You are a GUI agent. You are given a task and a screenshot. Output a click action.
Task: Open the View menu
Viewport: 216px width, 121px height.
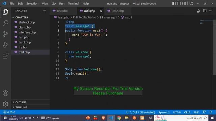coord(45,4)
